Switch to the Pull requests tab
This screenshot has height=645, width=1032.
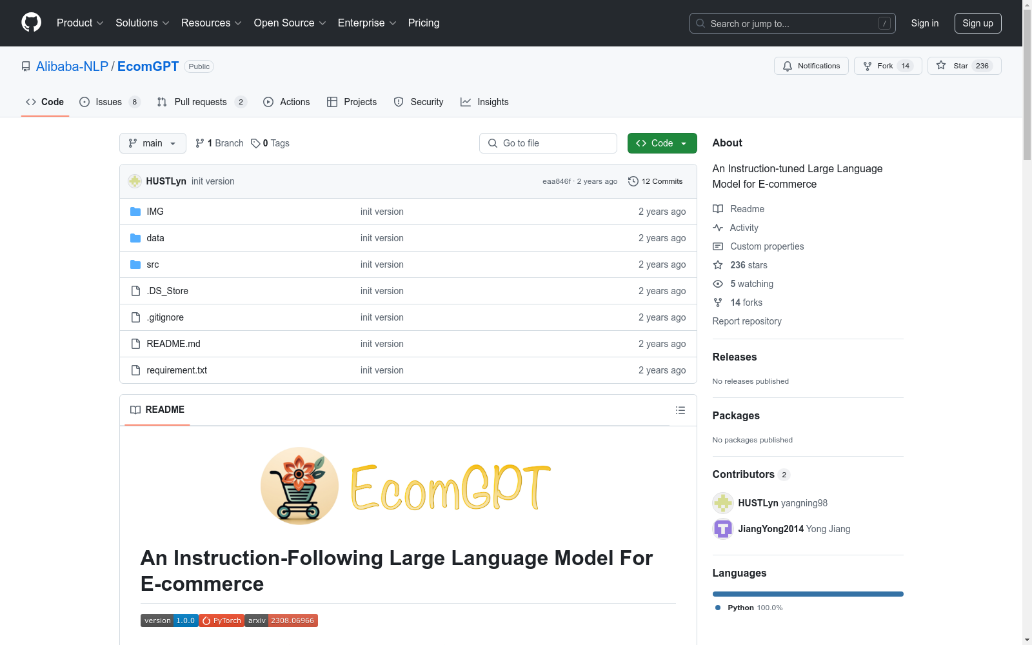pyautogui.click(x=202, y=102)
